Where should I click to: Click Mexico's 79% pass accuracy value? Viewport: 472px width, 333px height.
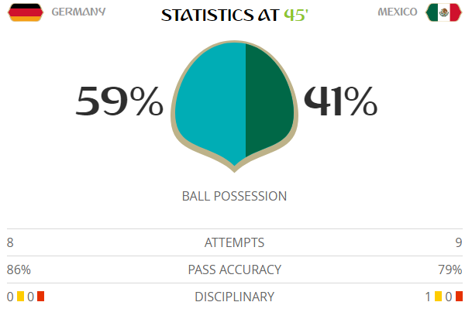[450, 269]
